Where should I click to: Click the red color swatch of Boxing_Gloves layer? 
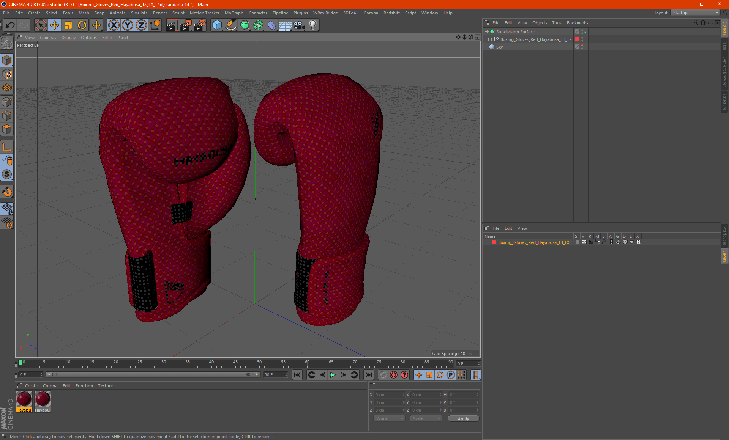(x=494, y=242)
